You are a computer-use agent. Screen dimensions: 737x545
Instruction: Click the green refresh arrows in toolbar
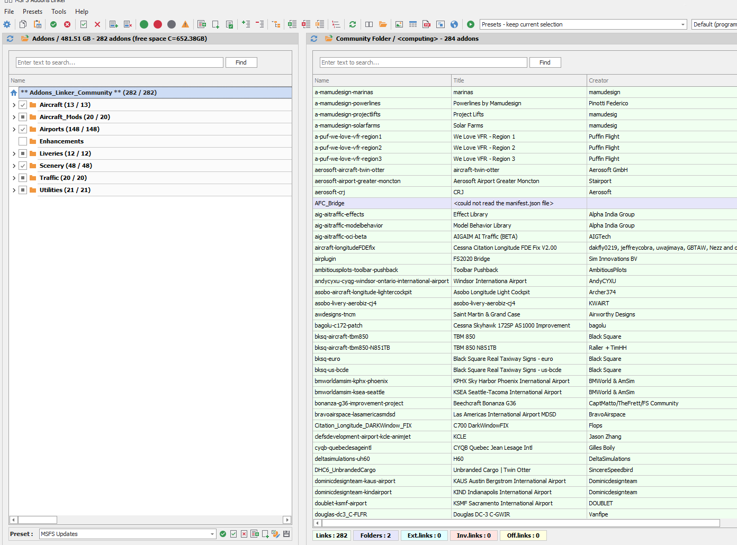click(x=353, y=24)
